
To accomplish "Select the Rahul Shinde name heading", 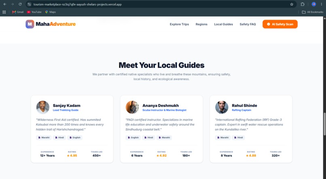I will 244,105.
